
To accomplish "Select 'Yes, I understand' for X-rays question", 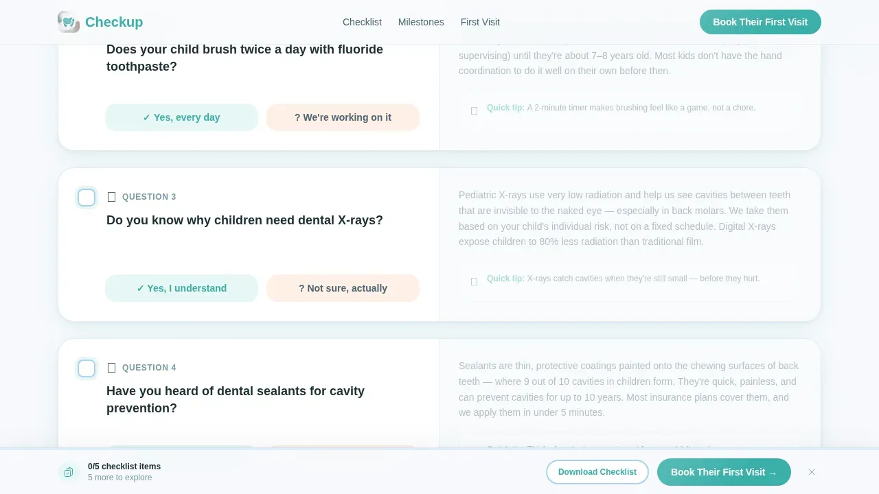I will (x=181, y=288).
